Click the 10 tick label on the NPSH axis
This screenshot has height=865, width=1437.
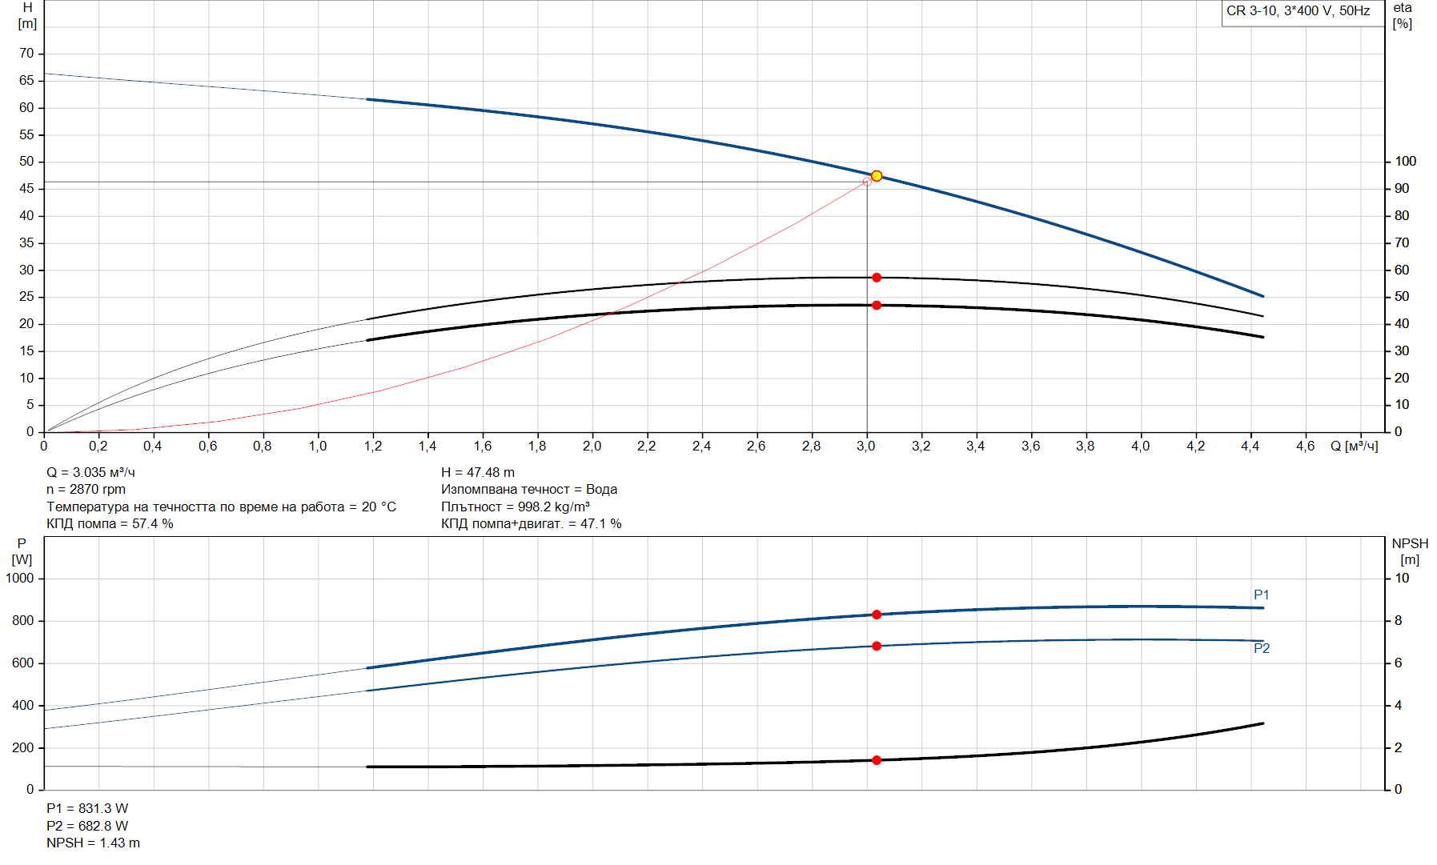[1403, 578]
